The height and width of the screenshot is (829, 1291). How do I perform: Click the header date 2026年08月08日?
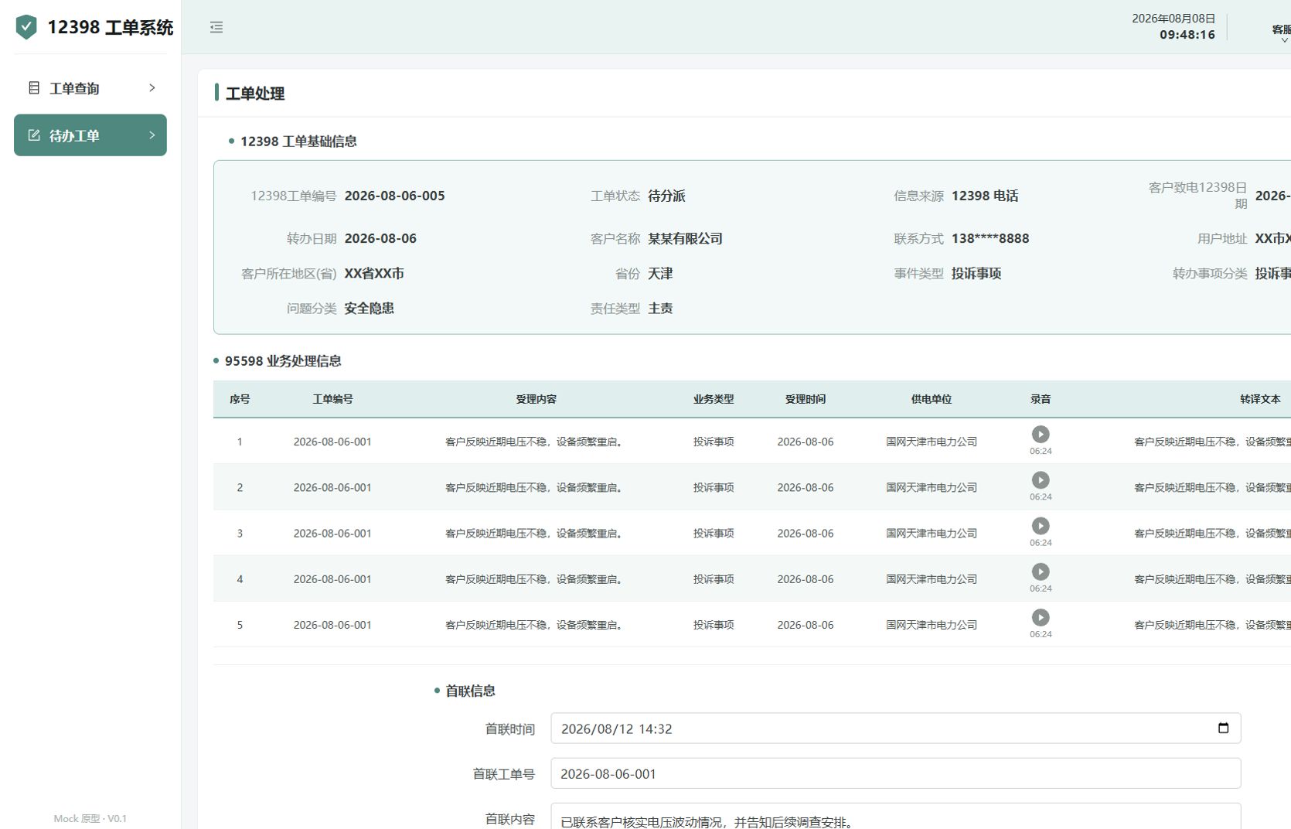click(1173, 19)
